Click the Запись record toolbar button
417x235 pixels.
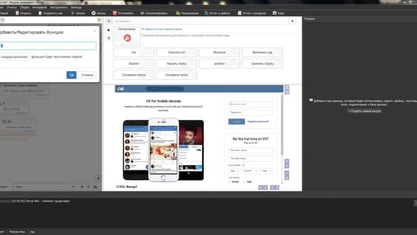click(98, 13)
